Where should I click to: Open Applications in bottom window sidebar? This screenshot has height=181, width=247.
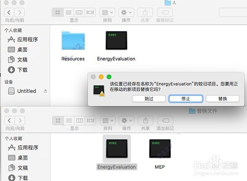[23, 147]
